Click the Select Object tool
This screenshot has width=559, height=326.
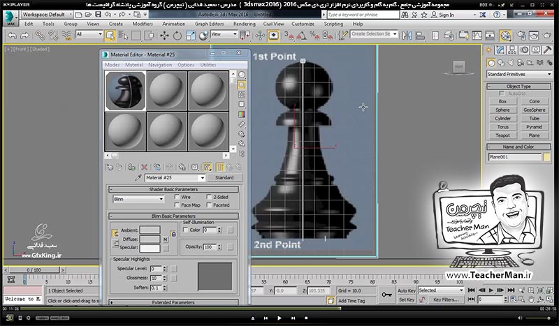(x=110, y=36)
